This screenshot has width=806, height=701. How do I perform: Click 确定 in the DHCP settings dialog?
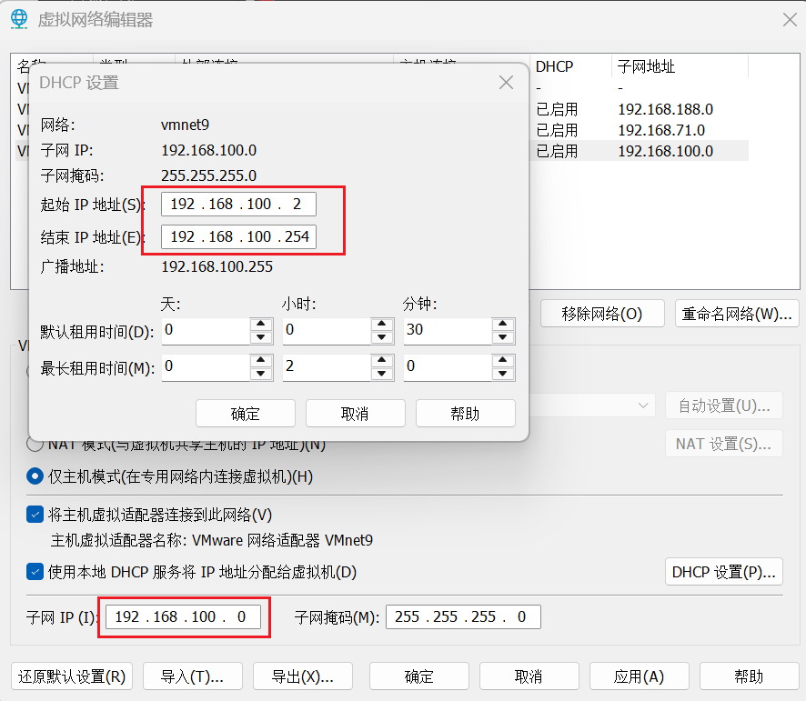click(245, 414)
